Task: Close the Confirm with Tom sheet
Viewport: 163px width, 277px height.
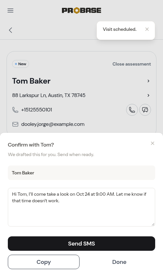Action: pyautogui.click(x=153, y=143)
